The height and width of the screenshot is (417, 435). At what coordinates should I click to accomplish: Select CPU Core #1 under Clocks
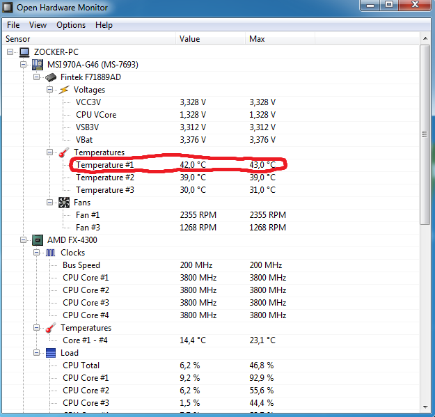tap(211, 278)
